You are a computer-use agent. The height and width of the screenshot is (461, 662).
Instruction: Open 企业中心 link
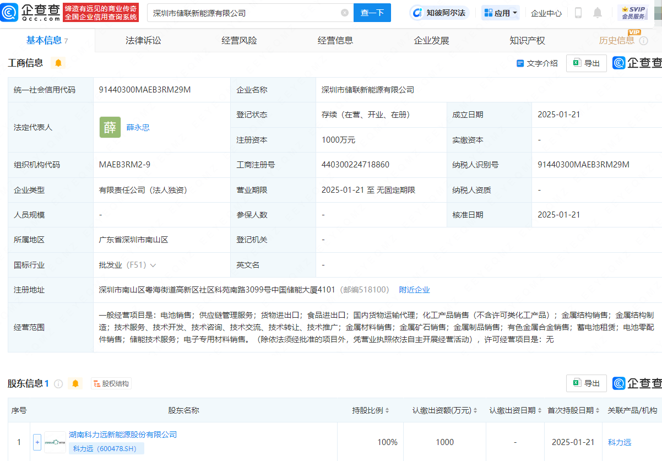coord(546,13)
